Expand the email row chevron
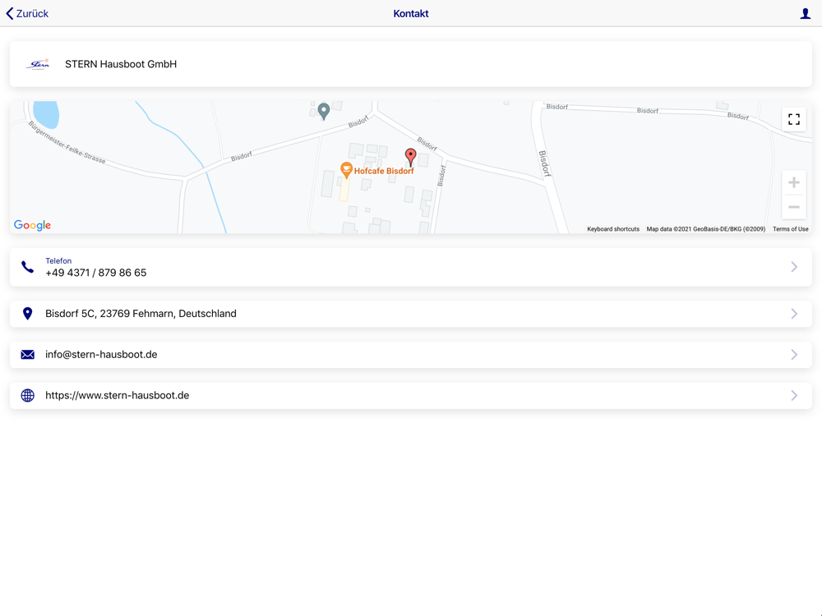 pyautogui.click(x=794, y=355)
